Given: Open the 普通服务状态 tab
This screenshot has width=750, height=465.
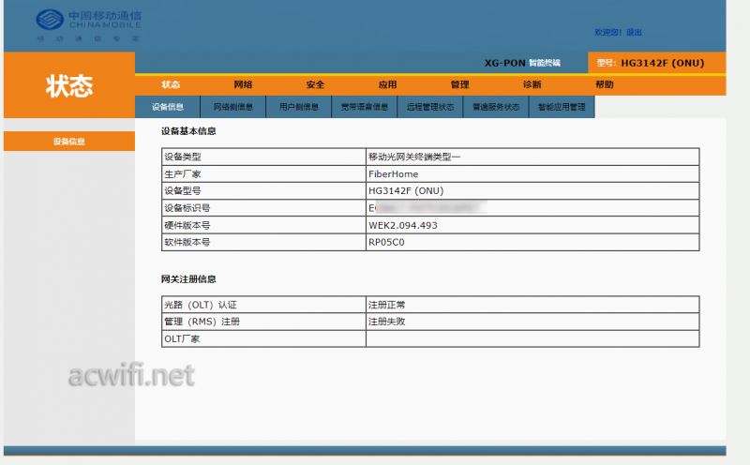Looking at the screenshot, I should (496, 107).
